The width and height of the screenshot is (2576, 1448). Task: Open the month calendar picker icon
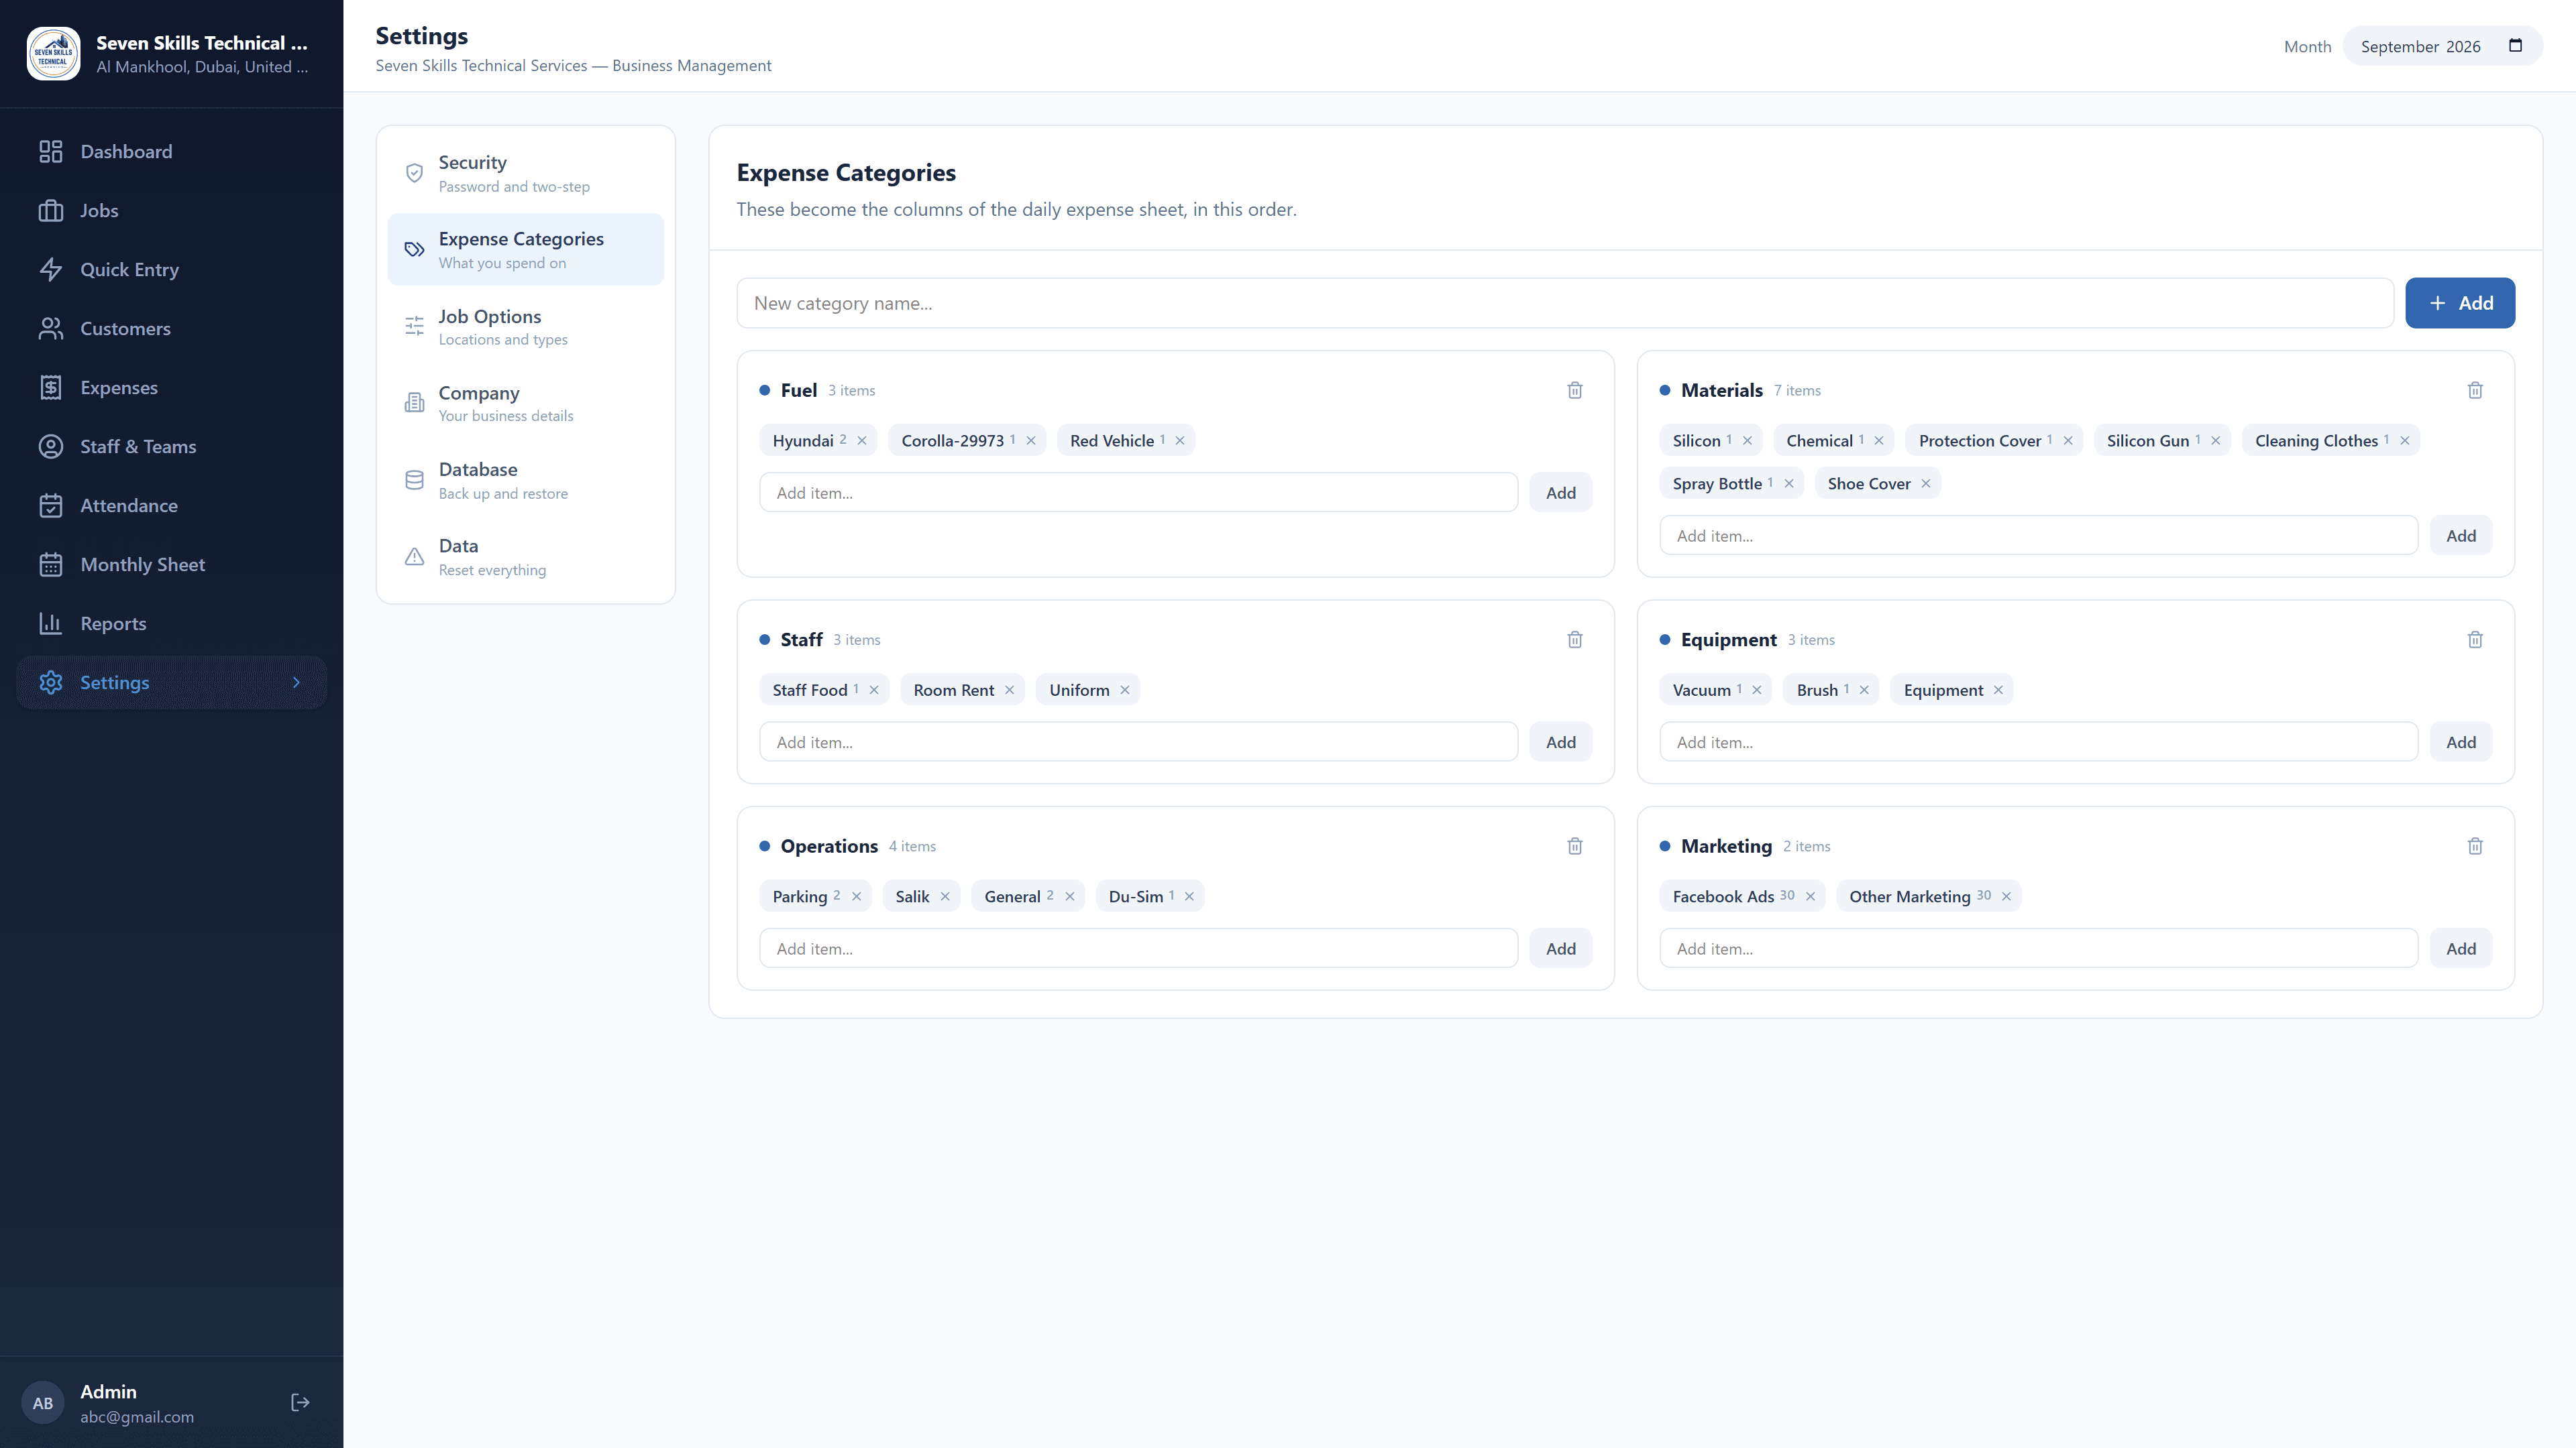point(2516,46)
